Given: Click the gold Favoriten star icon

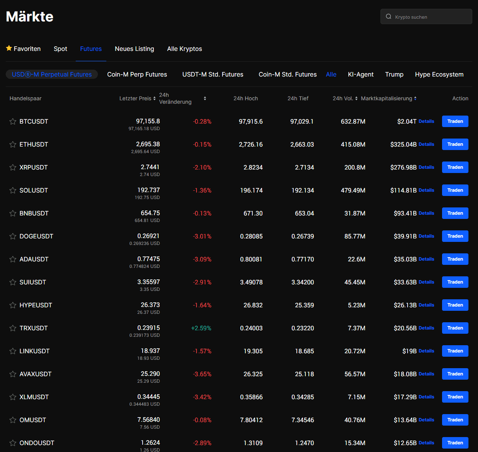Looking at the screenshot, I should click(9, 48).
